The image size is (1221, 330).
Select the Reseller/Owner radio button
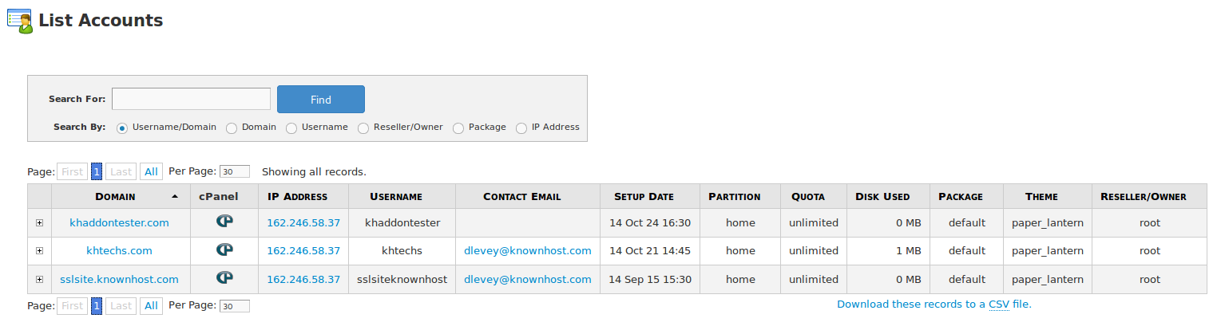point(363,128)
